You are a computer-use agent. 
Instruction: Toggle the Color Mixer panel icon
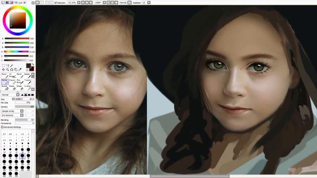[x=16, y=2]
